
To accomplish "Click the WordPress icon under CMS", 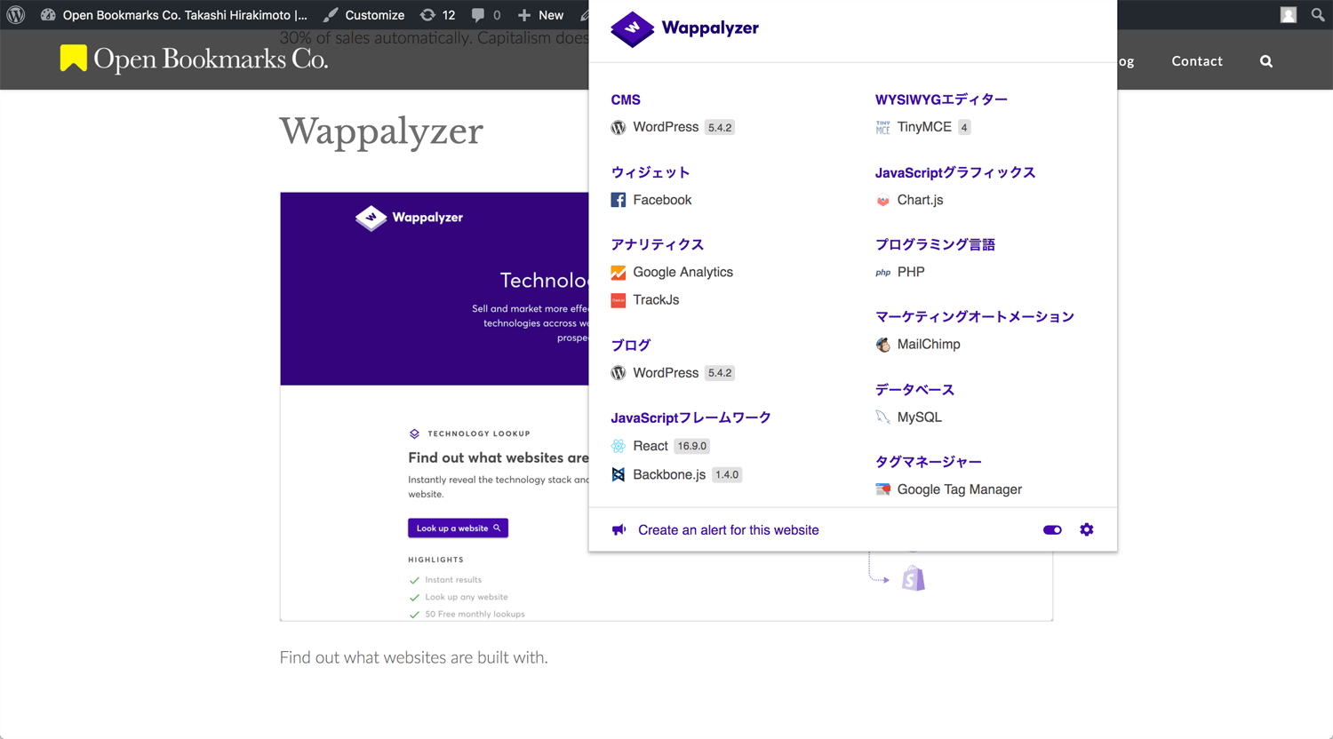I will coord(619,128).
